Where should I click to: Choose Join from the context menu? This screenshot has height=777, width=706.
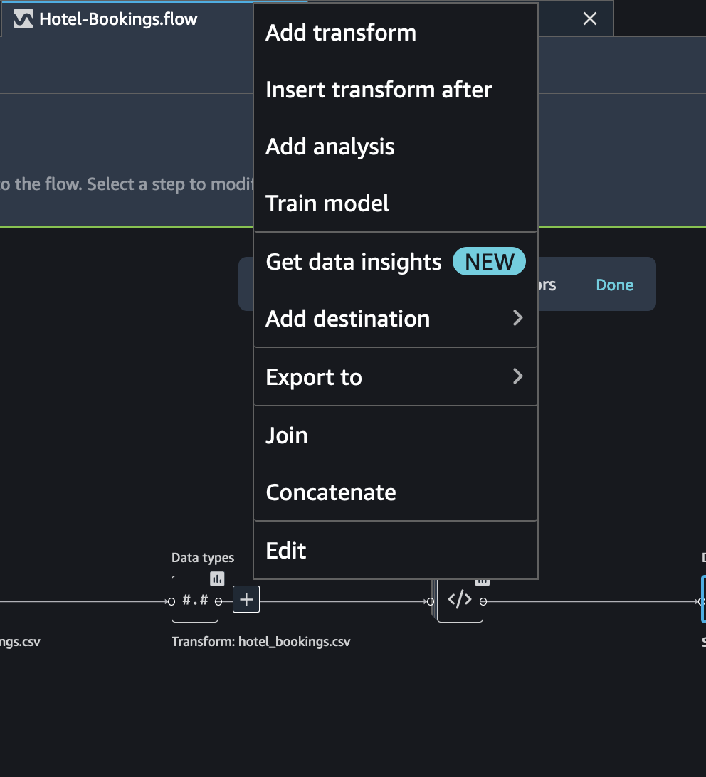pyautogui.click(x=286, y=435)
